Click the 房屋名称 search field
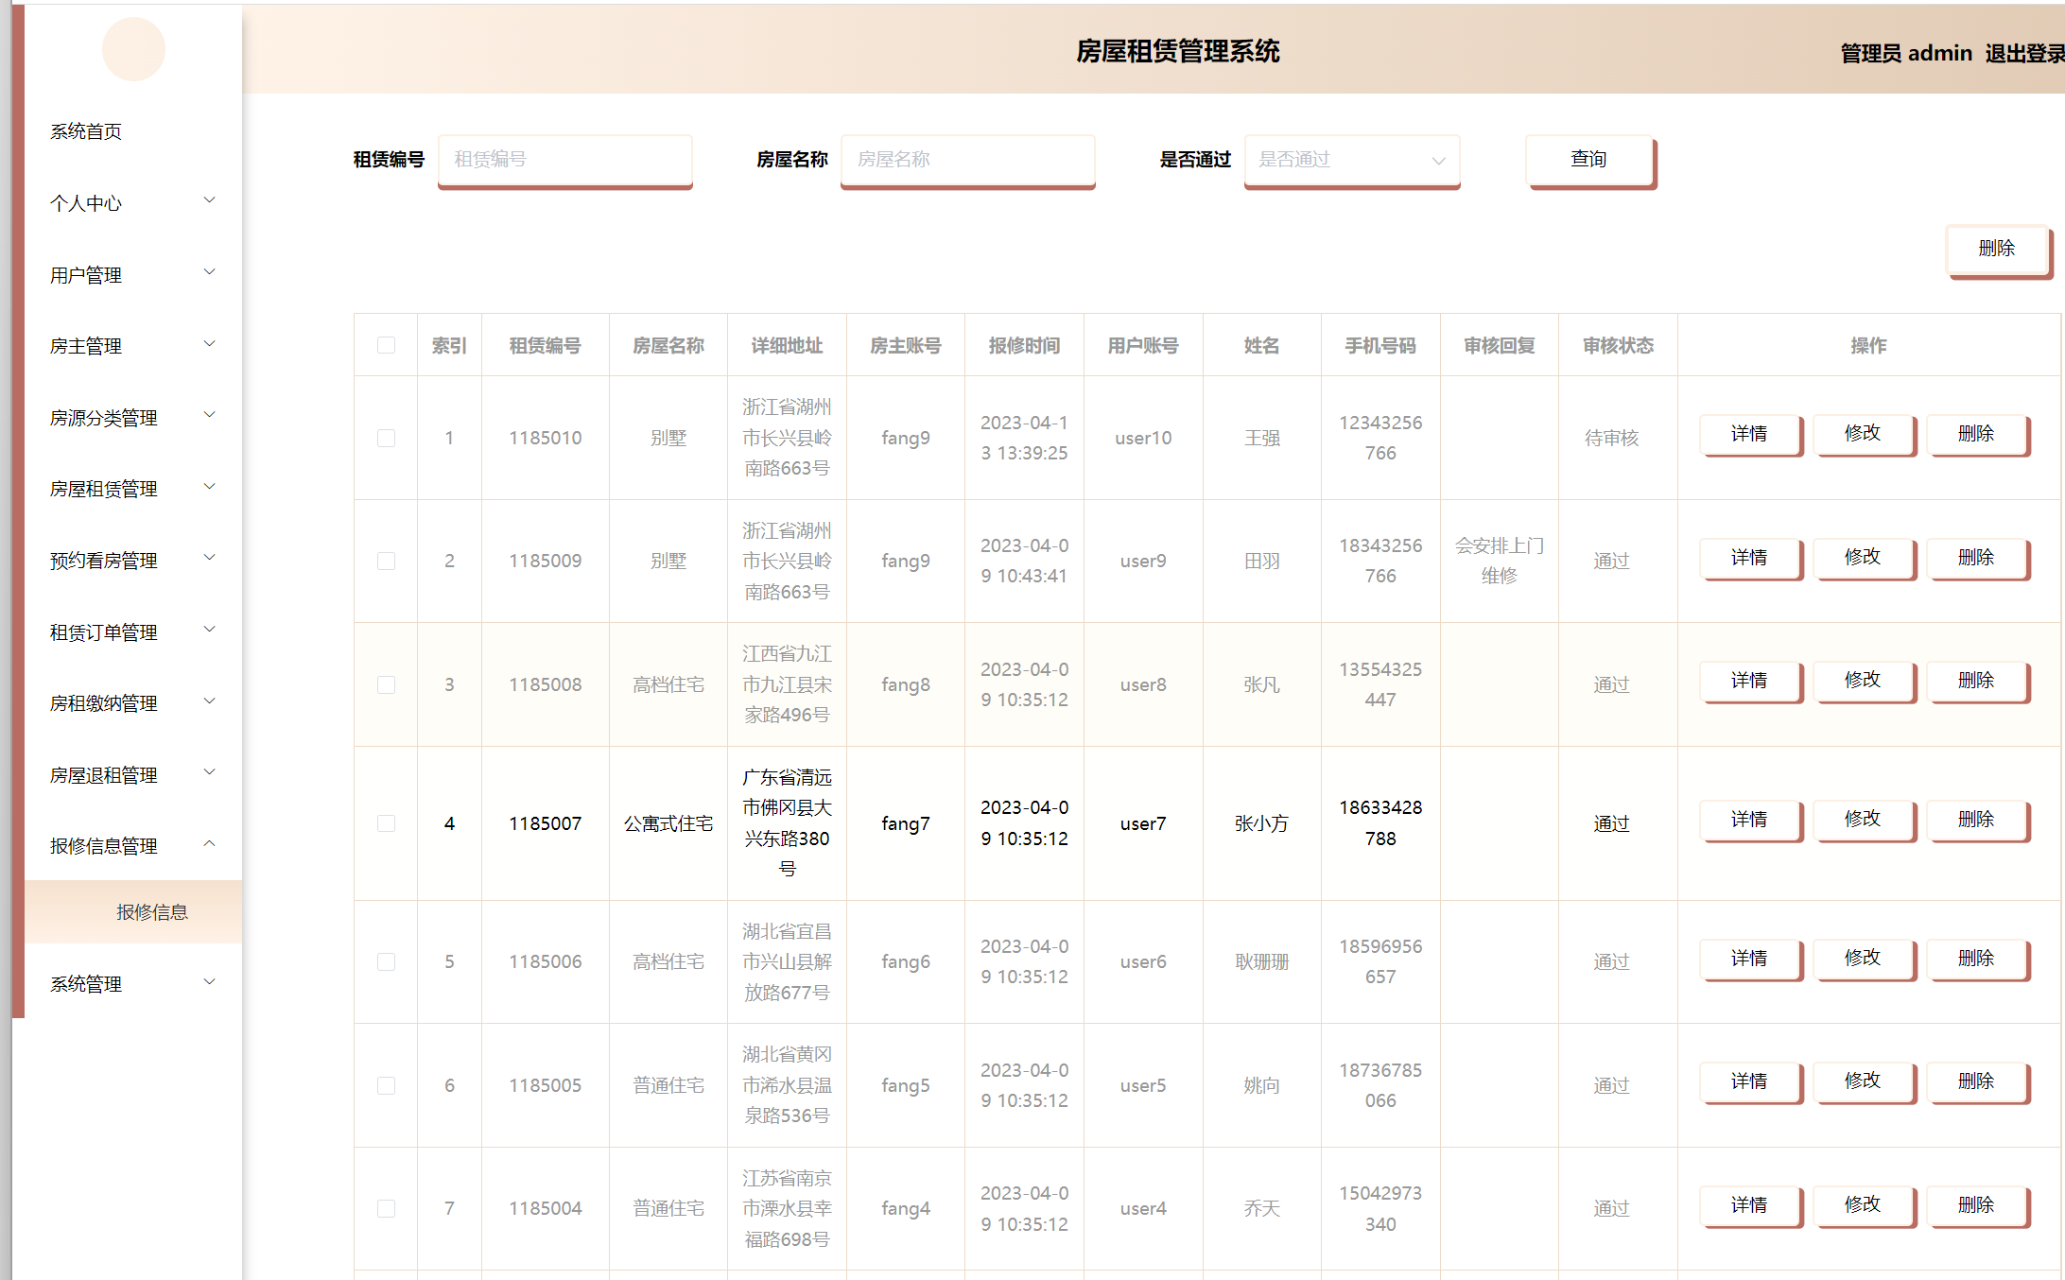The image size is (2065, 1280). tap(967, 160)
